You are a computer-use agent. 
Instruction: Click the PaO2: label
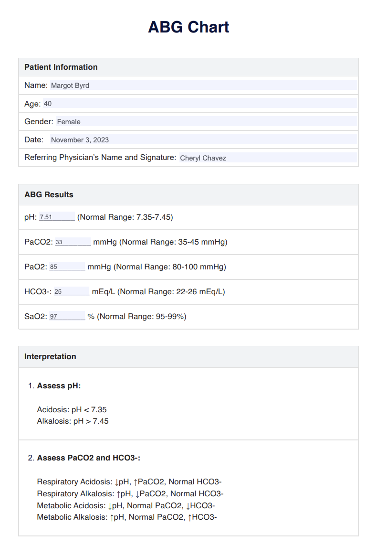[x=35, y=267]
